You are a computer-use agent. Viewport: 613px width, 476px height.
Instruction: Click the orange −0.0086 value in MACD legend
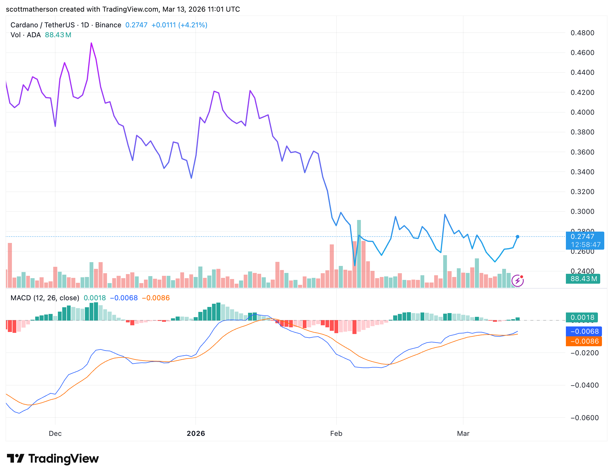point(156,298)
